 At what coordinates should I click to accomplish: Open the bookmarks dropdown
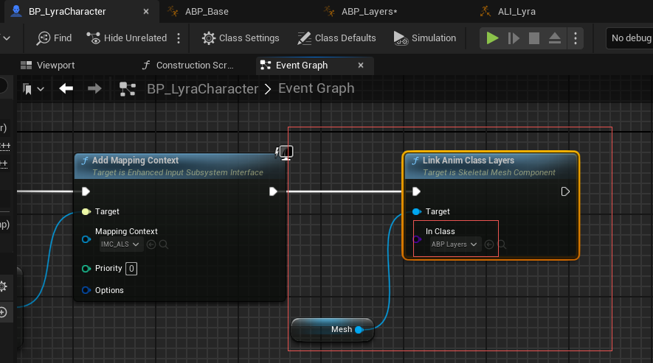click(x=33, y=88)
